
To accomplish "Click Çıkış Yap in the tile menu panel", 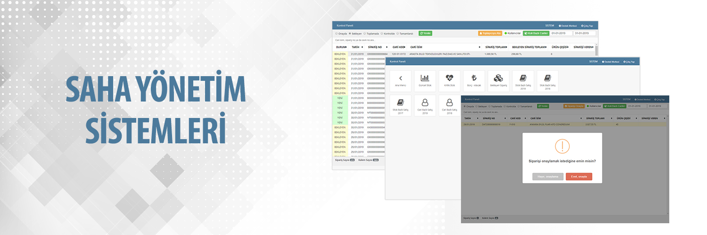I will click(x=629, y=62).
